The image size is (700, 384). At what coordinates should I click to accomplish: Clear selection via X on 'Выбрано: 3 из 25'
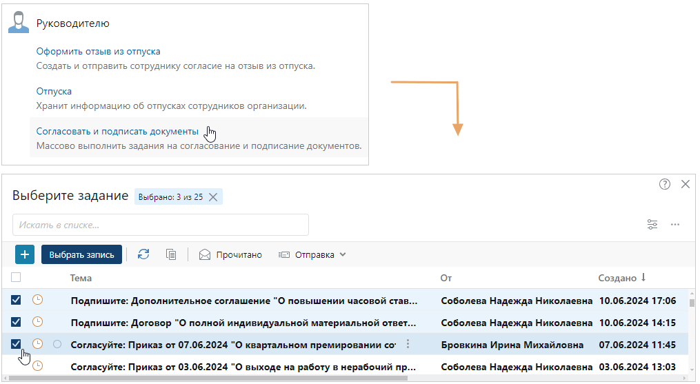(x=213, y=197)
